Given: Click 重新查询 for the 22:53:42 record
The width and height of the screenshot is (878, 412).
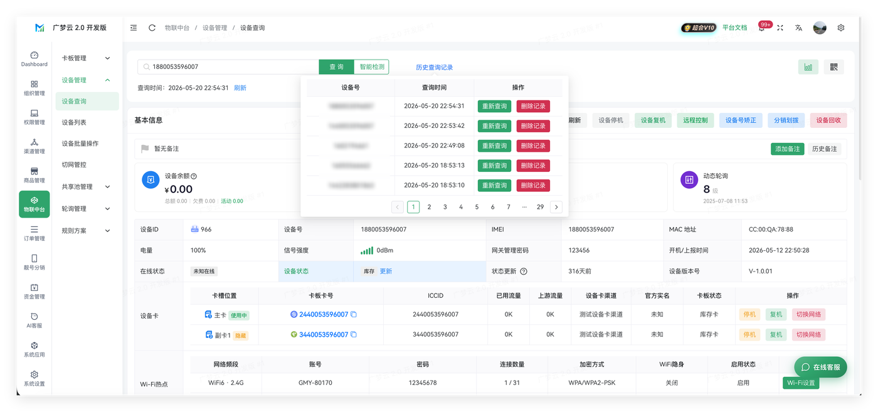Looking at the screenshot, I should pyautogui.click(x=495, y=126).
